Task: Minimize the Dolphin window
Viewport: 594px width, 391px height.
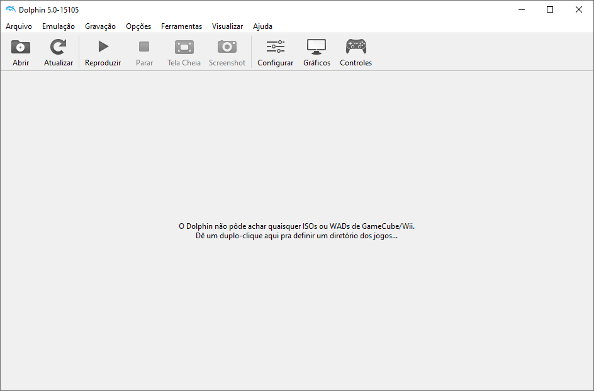Action: click(x=522, y=9)
